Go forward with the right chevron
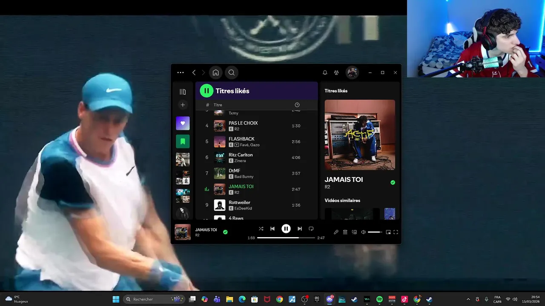Image resolution: width=545 pixels, height=306 pixels. click(x=204, y=73)
